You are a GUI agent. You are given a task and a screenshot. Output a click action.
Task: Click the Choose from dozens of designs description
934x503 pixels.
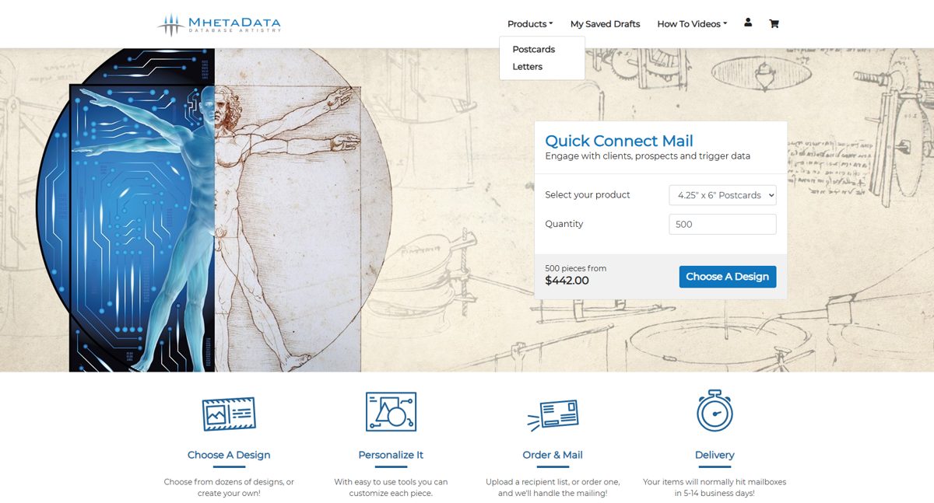pyautogui.click(x=229, y=487)
